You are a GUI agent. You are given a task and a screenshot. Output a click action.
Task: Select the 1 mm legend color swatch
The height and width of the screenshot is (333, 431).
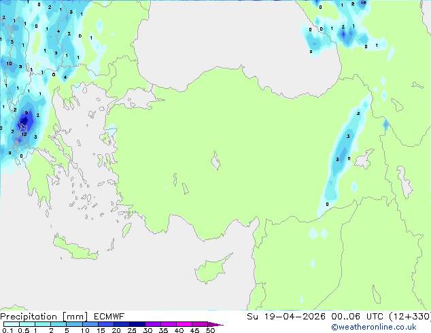[43, 324]
